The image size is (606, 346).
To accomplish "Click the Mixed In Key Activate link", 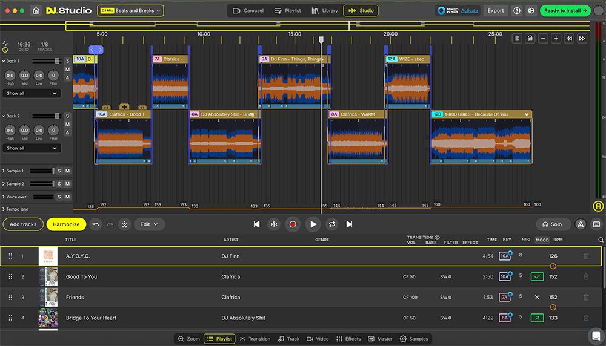I will click(x=470, y=11).
